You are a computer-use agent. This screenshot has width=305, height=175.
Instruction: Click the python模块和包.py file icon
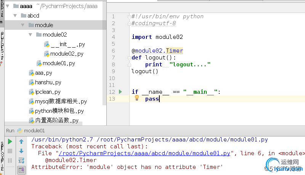32,111
